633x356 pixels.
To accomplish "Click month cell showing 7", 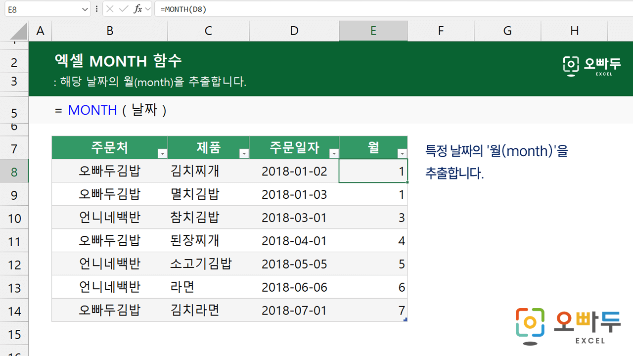I will point(373,311).
